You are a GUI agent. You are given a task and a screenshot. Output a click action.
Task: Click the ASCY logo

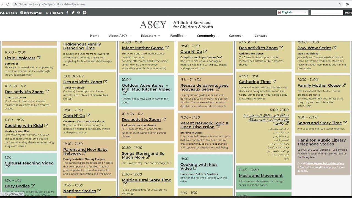pyautogui.click(x=176, y=24)
